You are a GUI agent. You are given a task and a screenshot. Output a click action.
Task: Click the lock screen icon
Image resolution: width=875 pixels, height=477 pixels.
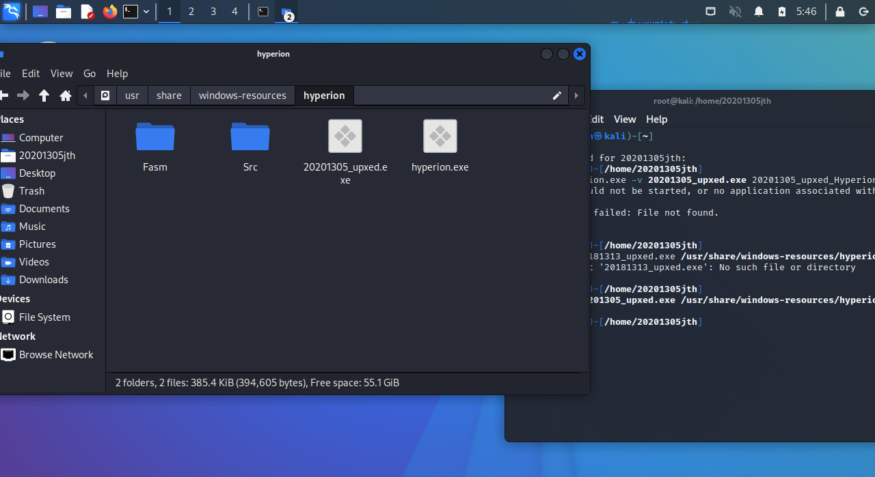click(x=840, y=12)
